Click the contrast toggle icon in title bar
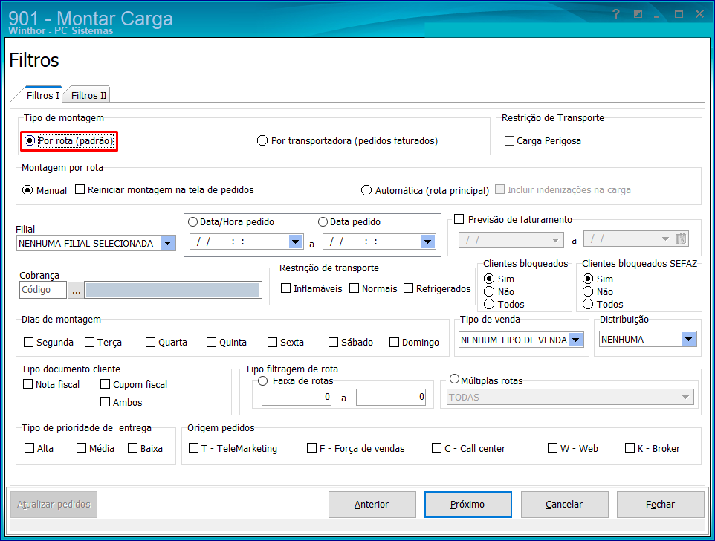Viewport: 715px width, 541px height. pyautogui.click(x=638, y=14)
